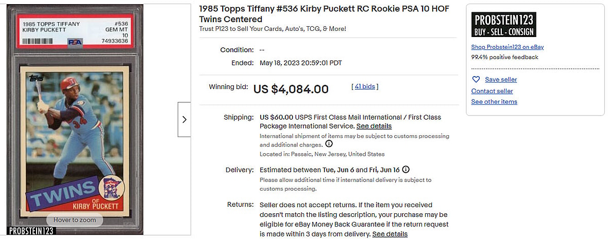The image size is (608, 240).
Task: Click the info icon after 'additional charges'
Action: click(329, 144)
